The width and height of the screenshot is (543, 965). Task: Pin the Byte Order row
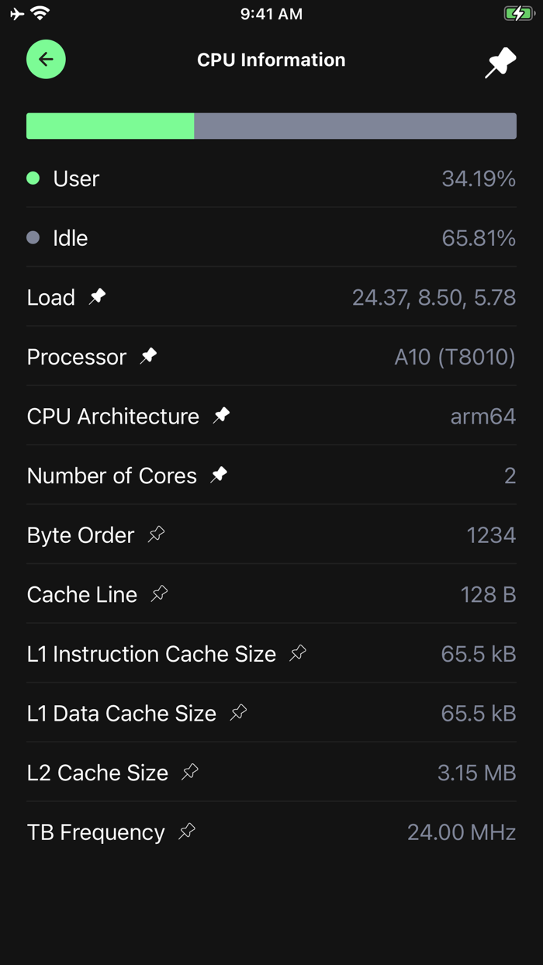(x=157, y=534)
